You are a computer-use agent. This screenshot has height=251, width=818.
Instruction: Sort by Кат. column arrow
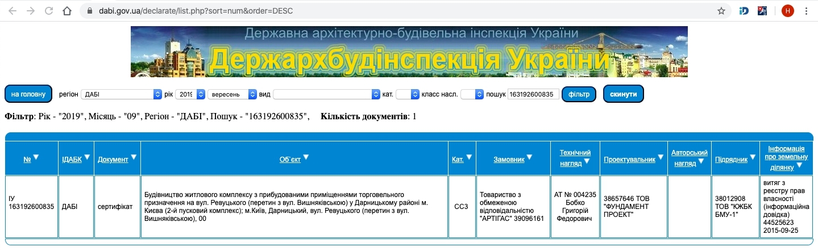pyautogui.click(x=470, y=157)
